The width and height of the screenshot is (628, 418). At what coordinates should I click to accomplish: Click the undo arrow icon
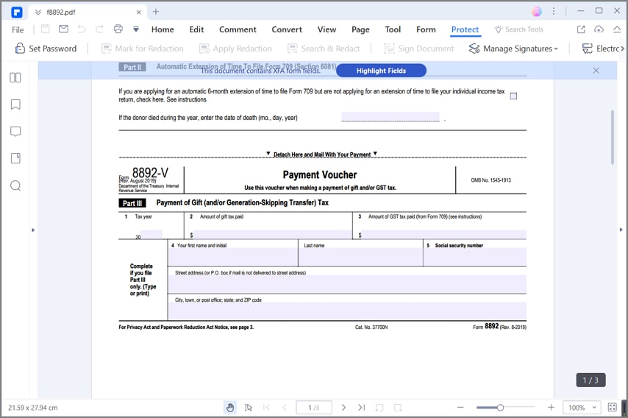pos(82,29)
